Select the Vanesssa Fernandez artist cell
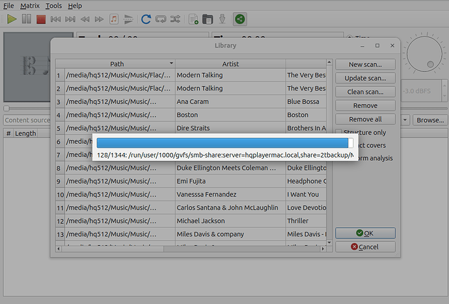The height and width of the screenshot is (304, 449). point(230,194)
